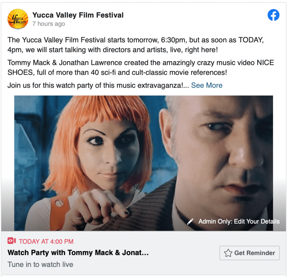Image resolution: width=287 pixels, height=277 pixels.
Task: Click the paragraph about festival starting tomorrow
Action: pos(136,45)
